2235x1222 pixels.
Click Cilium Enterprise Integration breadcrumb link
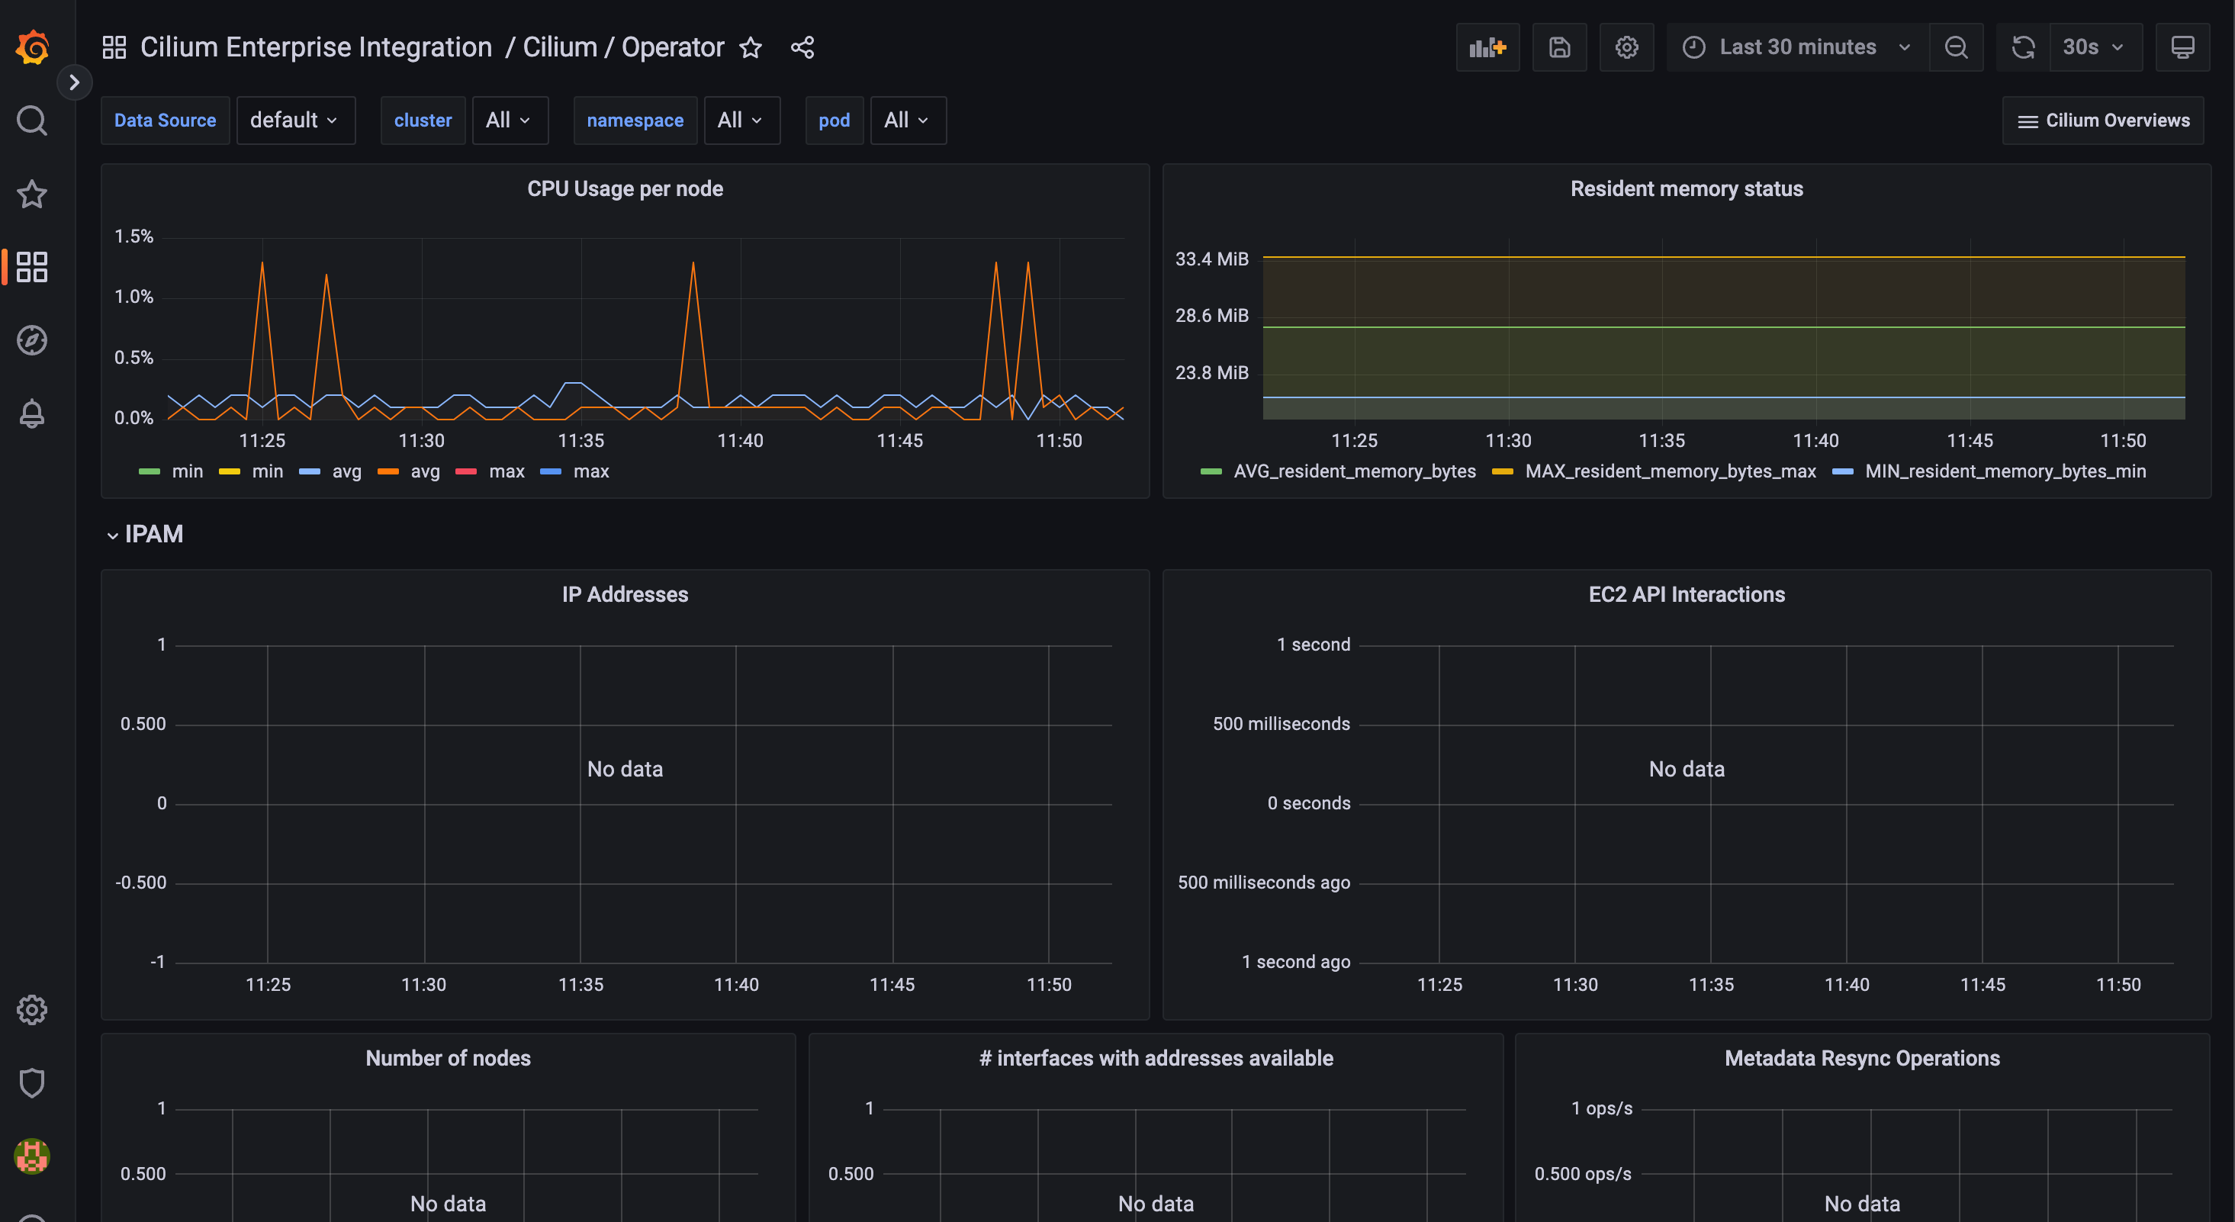(316, 48)
